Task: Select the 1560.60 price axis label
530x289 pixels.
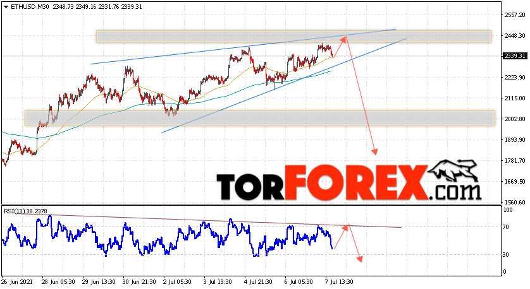Action: pyautogui.click(x=514, y=203)
